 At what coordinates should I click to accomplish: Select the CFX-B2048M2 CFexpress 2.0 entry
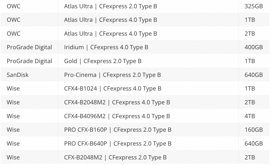pos(115,157)
